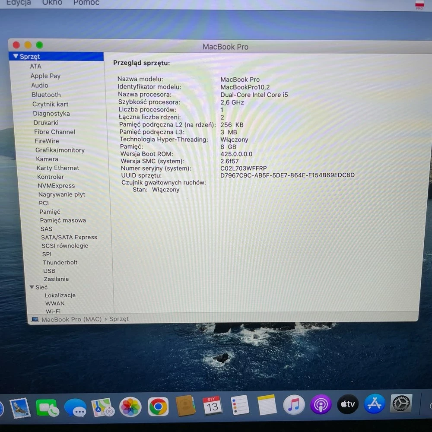
Task: Open Calendar showing 13 in dock
Action: click(213, 406)
